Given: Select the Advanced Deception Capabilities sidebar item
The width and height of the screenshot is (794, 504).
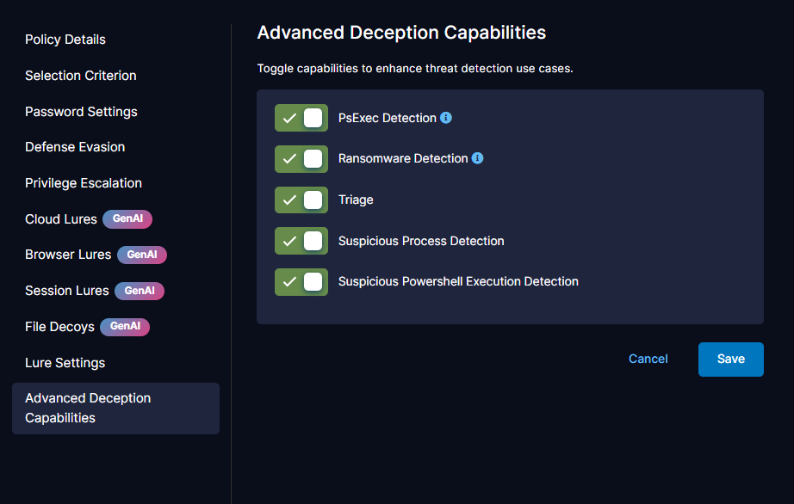Looking at the screenshot, I should point(115,408).
